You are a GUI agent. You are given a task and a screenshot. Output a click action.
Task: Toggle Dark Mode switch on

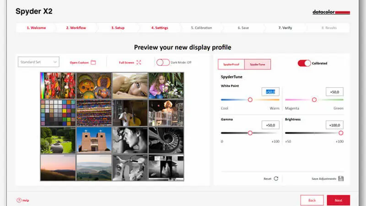(x=163, y=62)
